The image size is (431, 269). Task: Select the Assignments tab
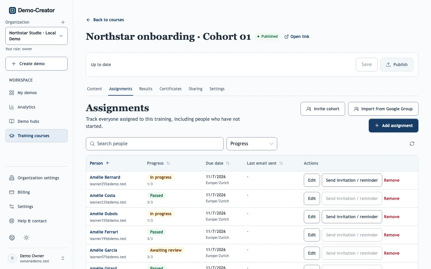tap(121, 89)
